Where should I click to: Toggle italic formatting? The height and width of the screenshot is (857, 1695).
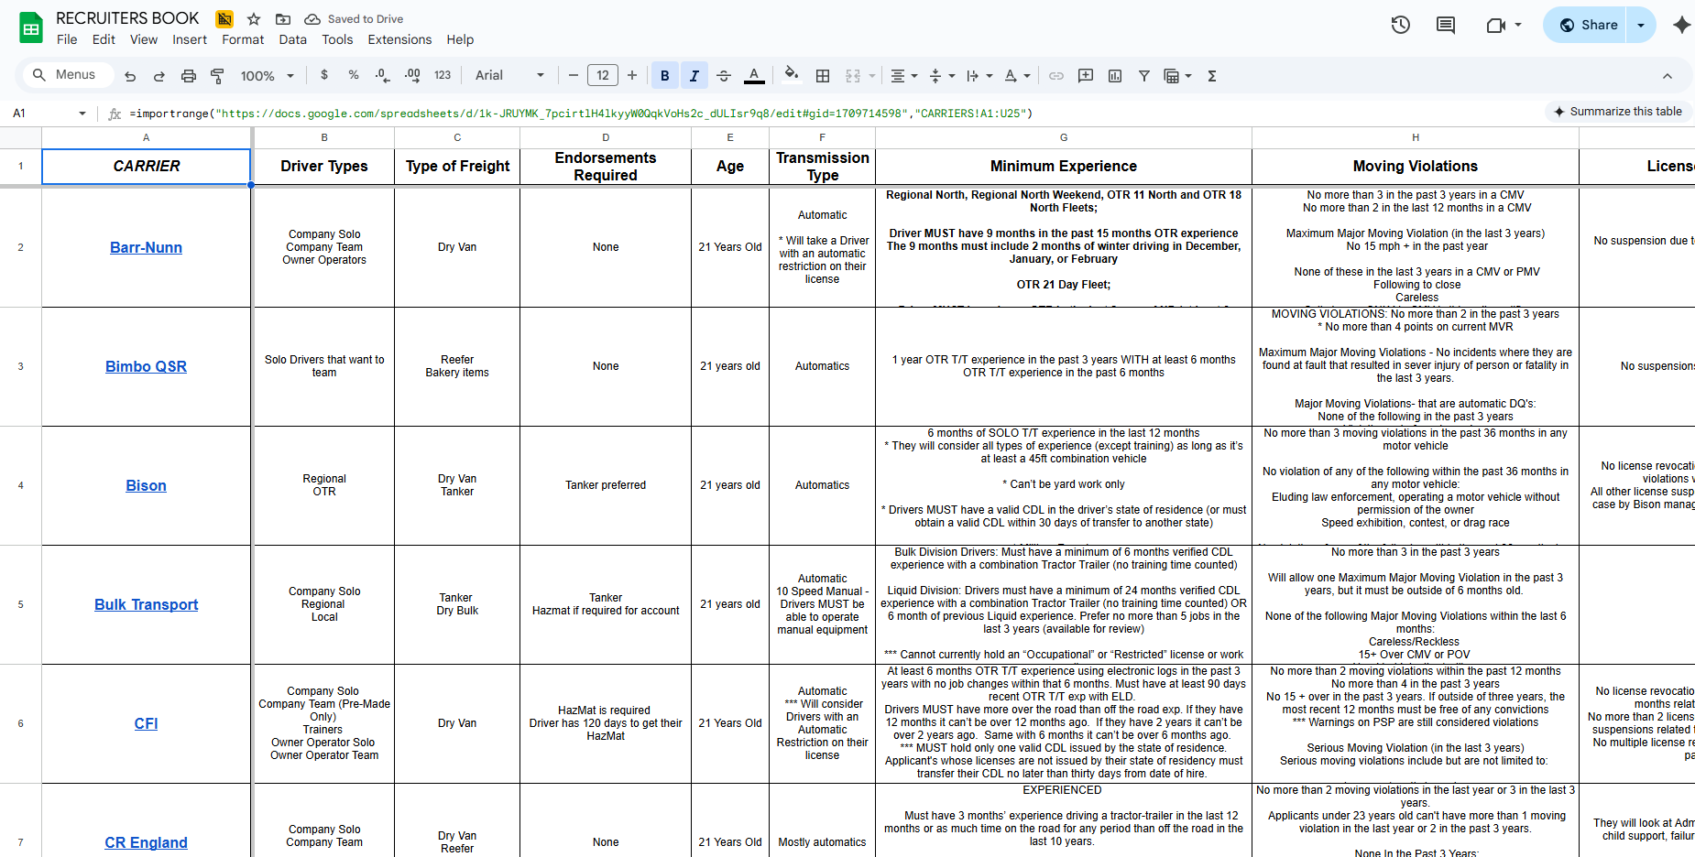pos(694,76)
